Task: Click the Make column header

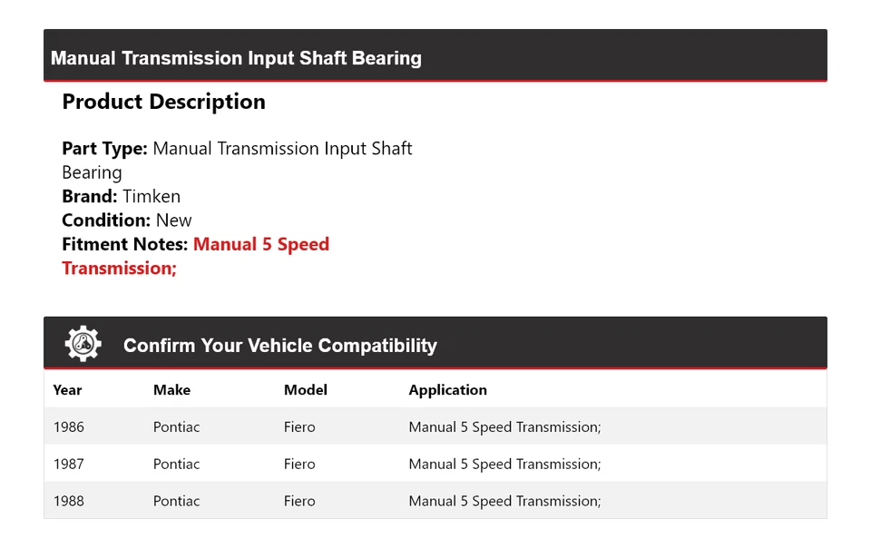Action: click(171, 390)
